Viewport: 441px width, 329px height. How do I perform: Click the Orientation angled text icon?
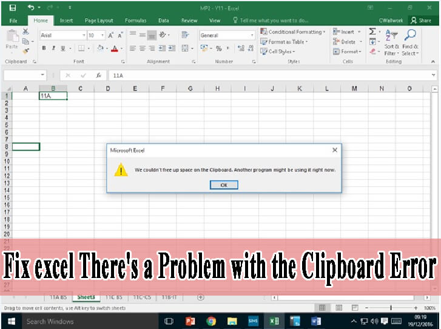tap(163, 35)
